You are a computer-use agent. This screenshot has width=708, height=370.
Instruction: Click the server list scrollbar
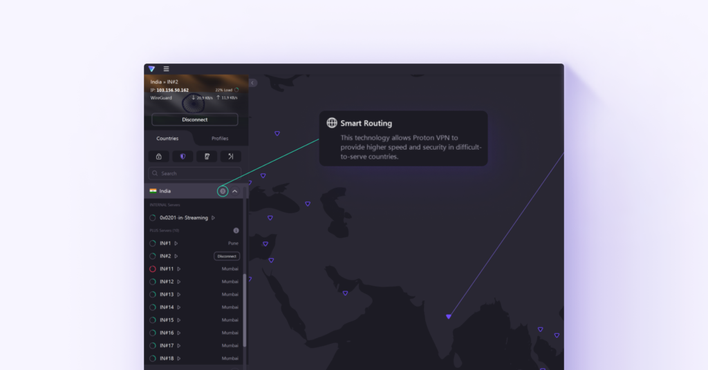pos(245,310)
